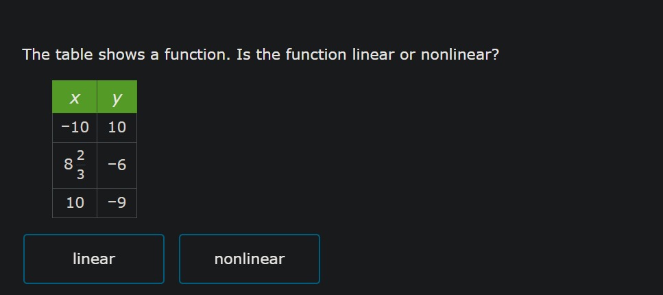This screenshot has height=295, width=663.
Task: Click the word "or" in the question
Action: click(408, 55)
